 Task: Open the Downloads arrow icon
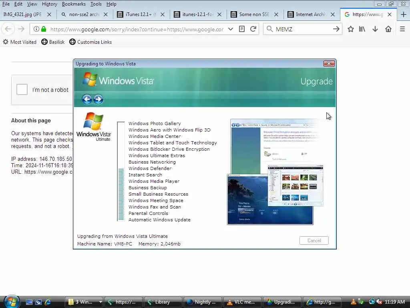point(375,29)
